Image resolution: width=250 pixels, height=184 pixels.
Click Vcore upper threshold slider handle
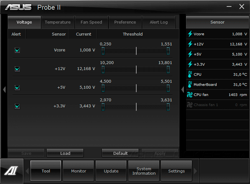click(168, 51)
